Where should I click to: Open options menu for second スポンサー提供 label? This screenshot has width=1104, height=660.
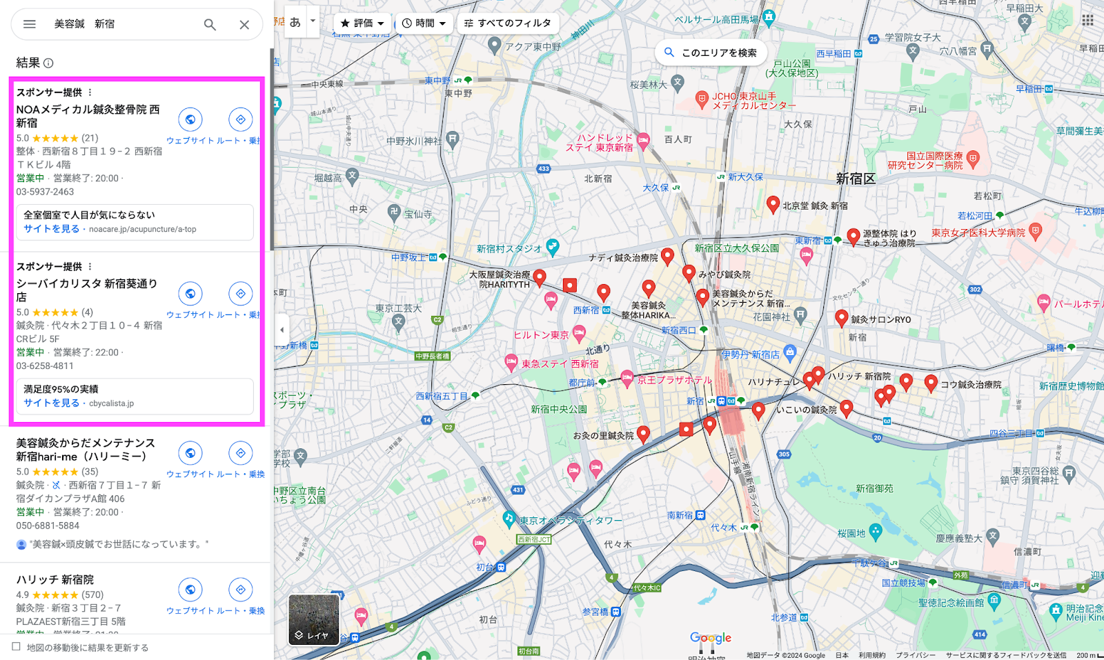[90, 267]
